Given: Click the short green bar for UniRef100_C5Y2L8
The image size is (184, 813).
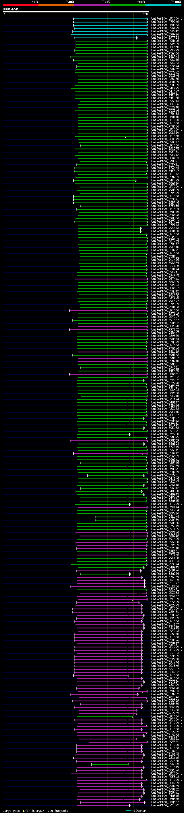Looking at the screenshot, I should [104, 434].
